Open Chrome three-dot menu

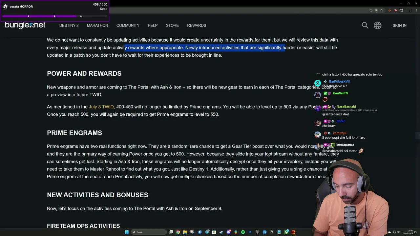[x=416, y=10]
